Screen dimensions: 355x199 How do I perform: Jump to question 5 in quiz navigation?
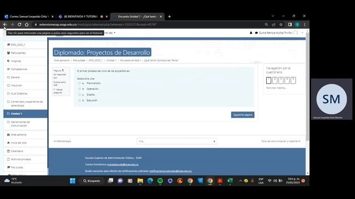point(293,80)
